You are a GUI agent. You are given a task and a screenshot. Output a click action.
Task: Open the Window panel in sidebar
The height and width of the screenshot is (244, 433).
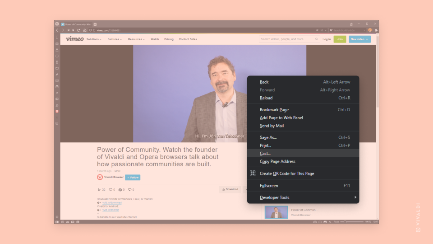click(57, 68)
